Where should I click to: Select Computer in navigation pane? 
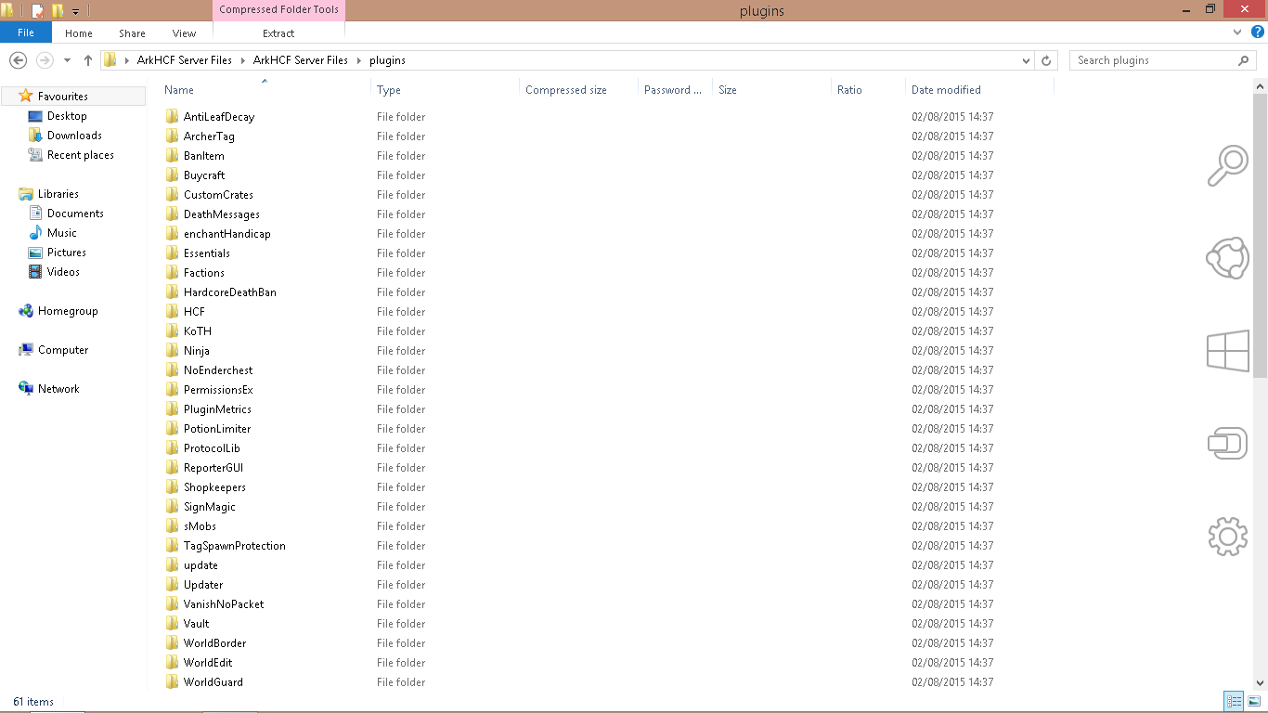(63, 350)
